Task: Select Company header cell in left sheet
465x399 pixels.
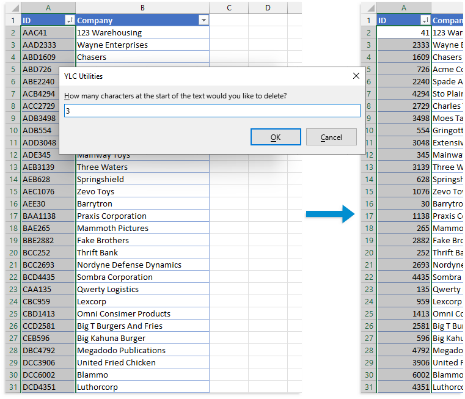Action: 142,20
